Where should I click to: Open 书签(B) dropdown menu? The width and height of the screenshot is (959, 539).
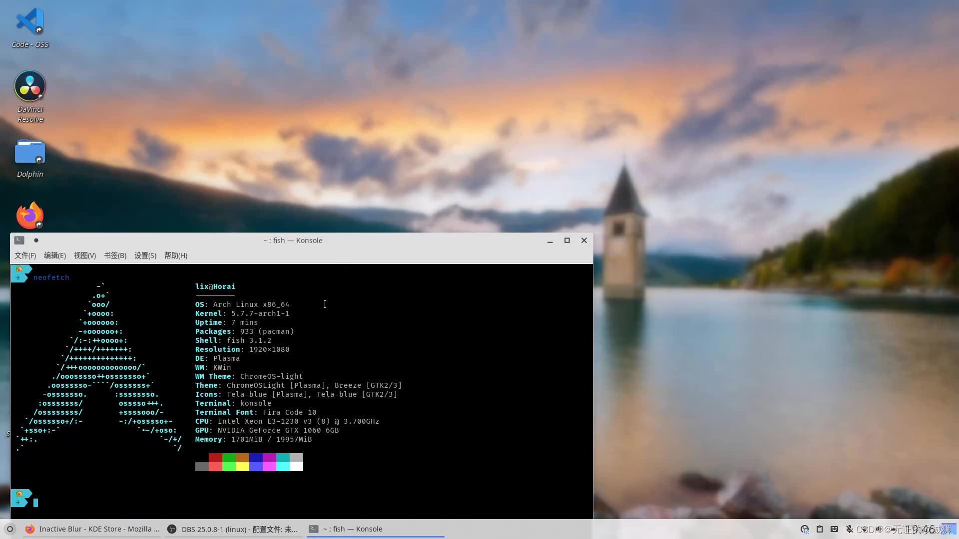pyautogui.click(x=115, y=256)
